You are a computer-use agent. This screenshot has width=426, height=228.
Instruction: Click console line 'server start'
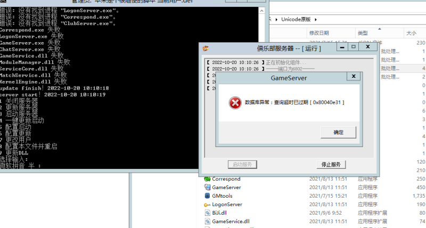pyautogui.click(x=53, y=95)
